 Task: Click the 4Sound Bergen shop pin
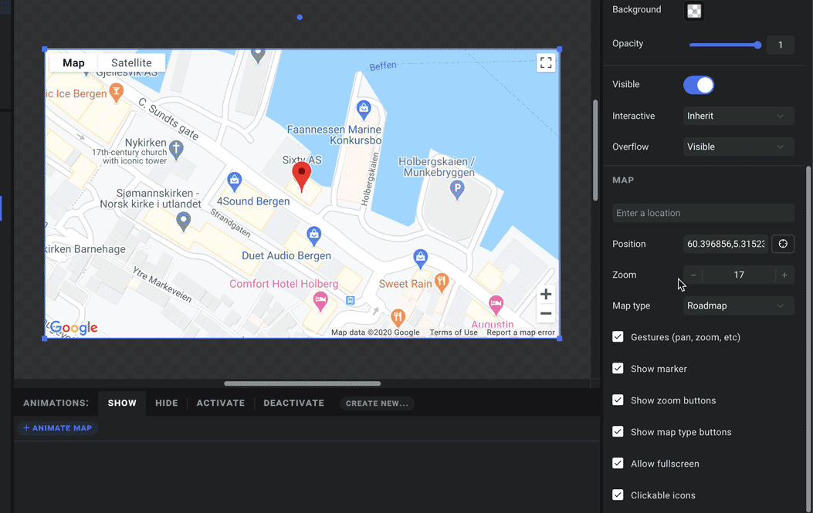235,182
